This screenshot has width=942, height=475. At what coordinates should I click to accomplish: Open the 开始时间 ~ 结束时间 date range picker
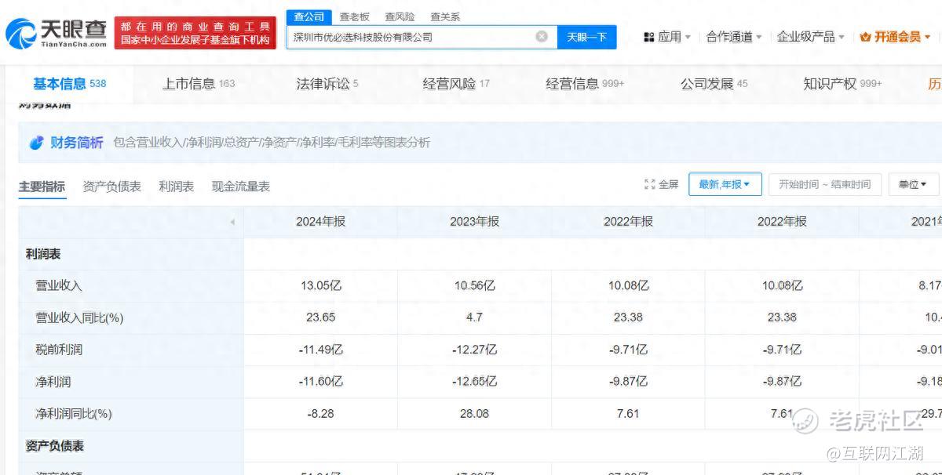[824, 184]
